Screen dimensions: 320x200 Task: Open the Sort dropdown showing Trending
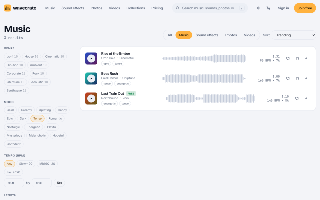click(294, 35)
